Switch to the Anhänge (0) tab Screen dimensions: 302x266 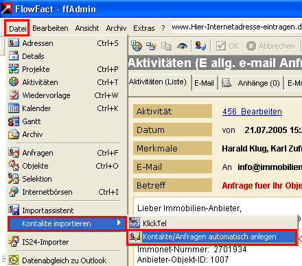(251, 83)
